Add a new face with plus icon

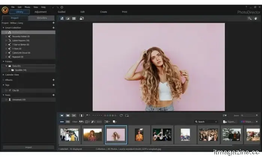pyautogui.click(x=54, y=95)
